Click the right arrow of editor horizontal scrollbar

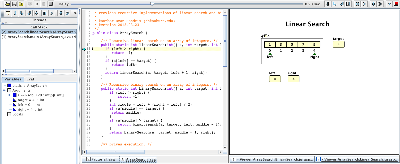click(x=220, y=152)
